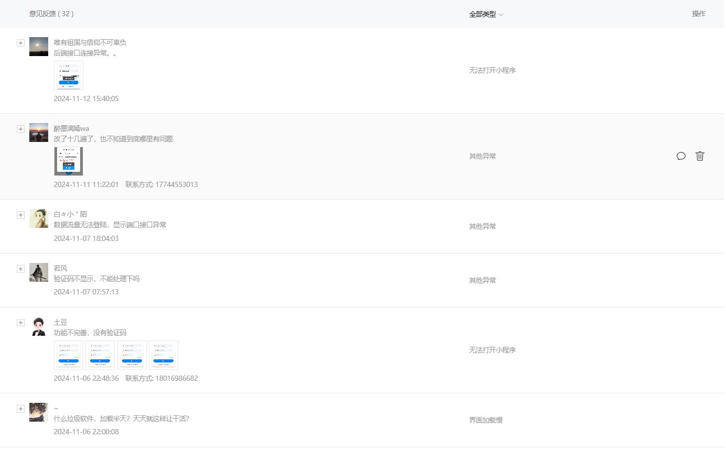The height and width of the screenshot is (451, 726).
Task: Open screenshot attached to 后端接口连接异常 feedback
Action: tap(69, 75)
